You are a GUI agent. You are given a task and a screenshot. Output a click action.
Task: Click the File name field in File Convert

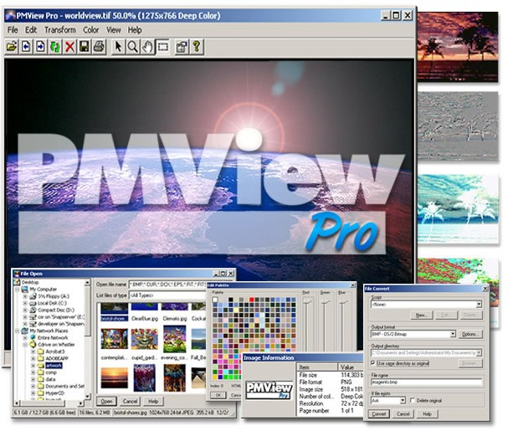pos(427,382)
